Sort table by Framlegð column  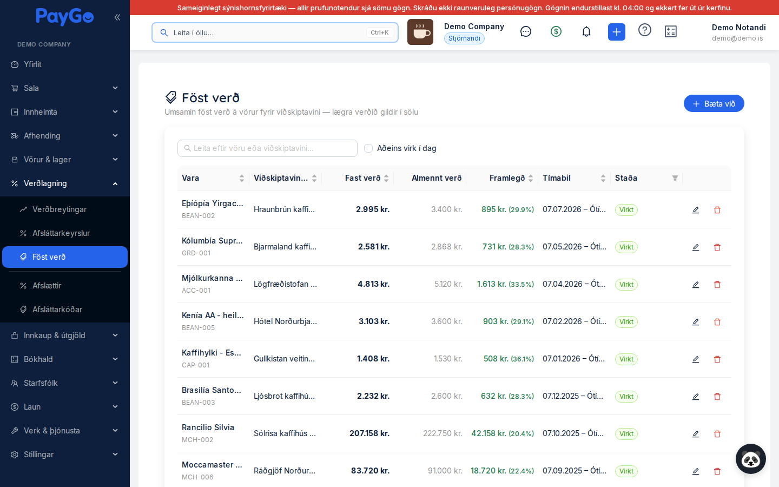pyautogui.click(x=502, y=178)
